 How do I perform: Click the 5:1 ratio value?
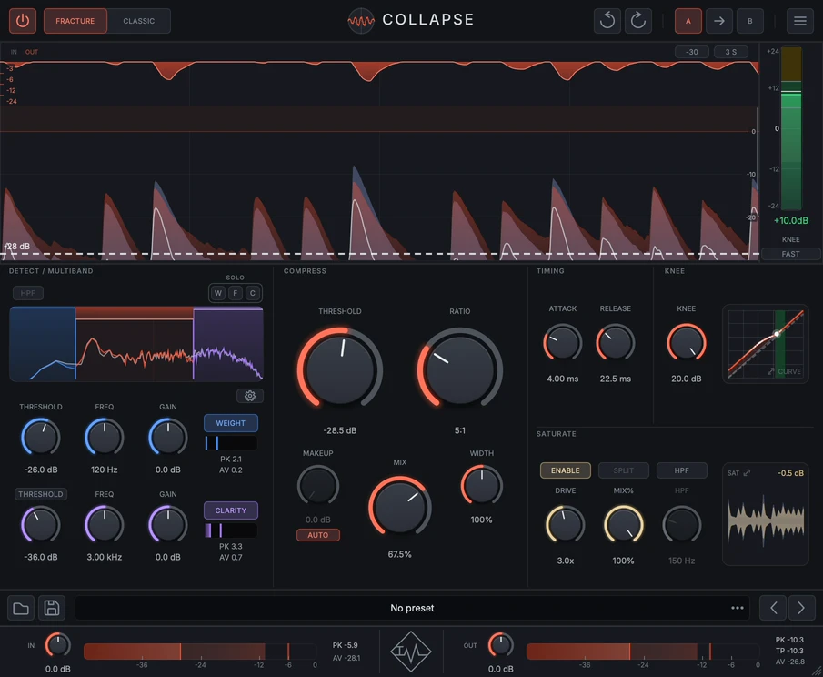(x=460, y=430)
